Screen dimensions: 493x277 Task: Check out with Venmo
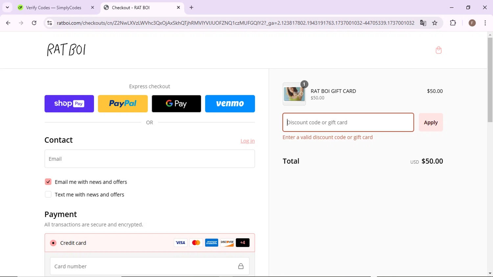point(230,104)
